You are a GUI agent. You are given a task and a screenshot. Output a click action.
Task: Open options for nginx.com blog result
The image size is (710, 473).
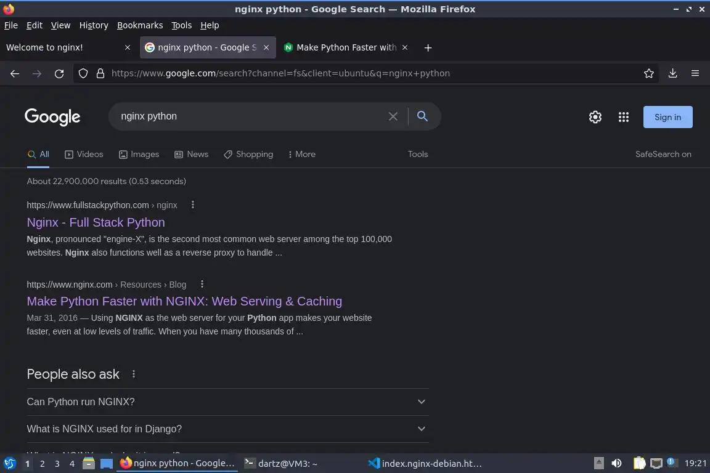[202, 284]
